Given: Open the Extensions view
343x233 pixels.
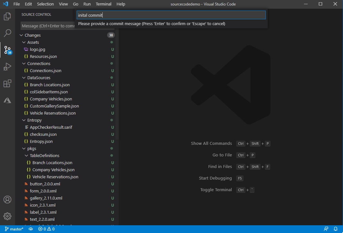Looking at the screenshot, I should pyautogui.click(x=7, y=83).
